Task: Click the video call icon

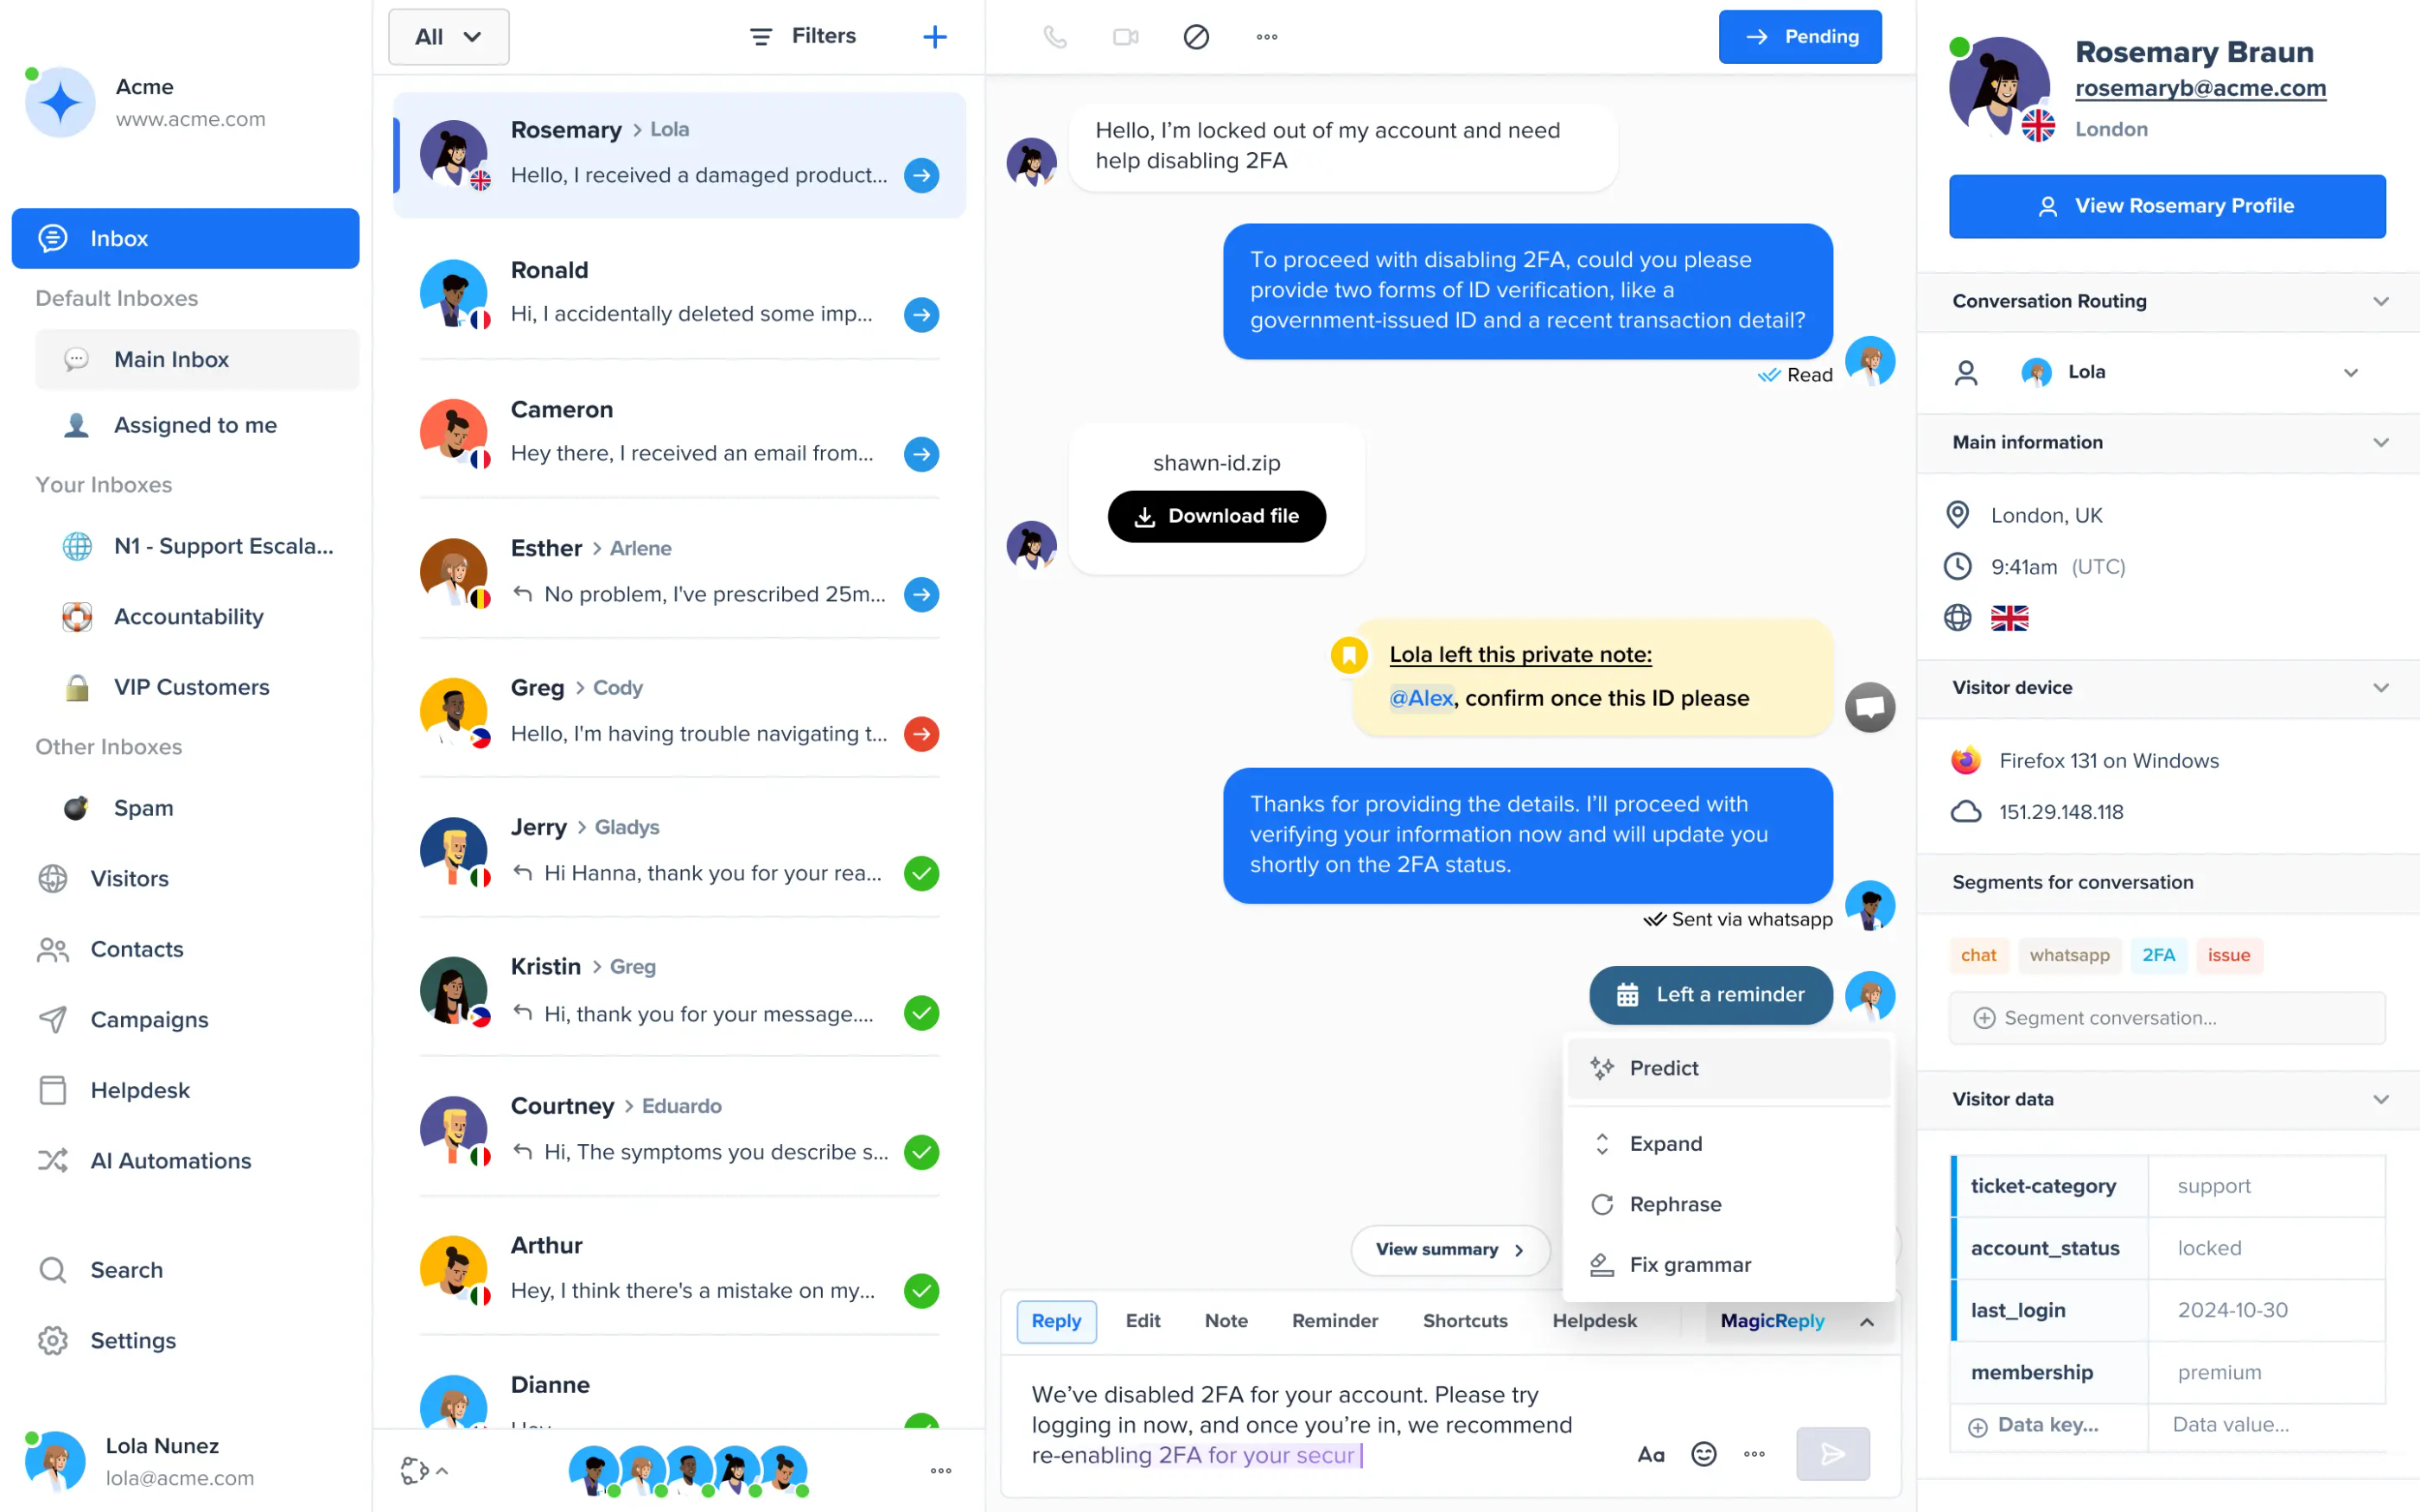Action: click(1125, 35)
